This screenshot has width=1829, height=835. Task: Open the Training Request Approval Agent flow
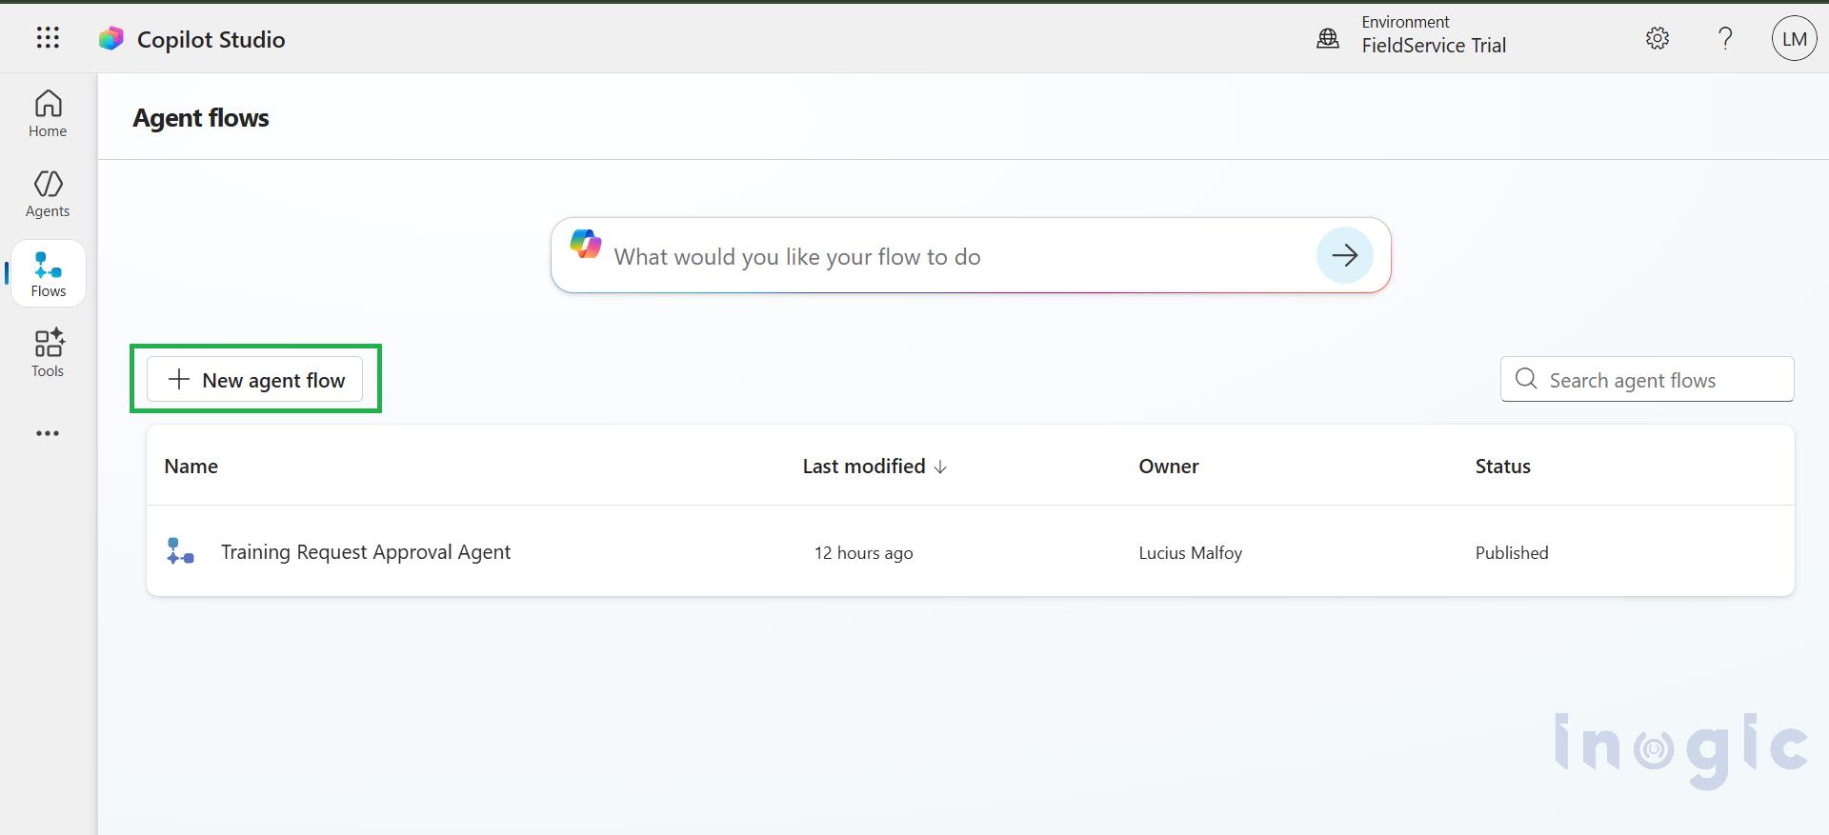point(366,552)
